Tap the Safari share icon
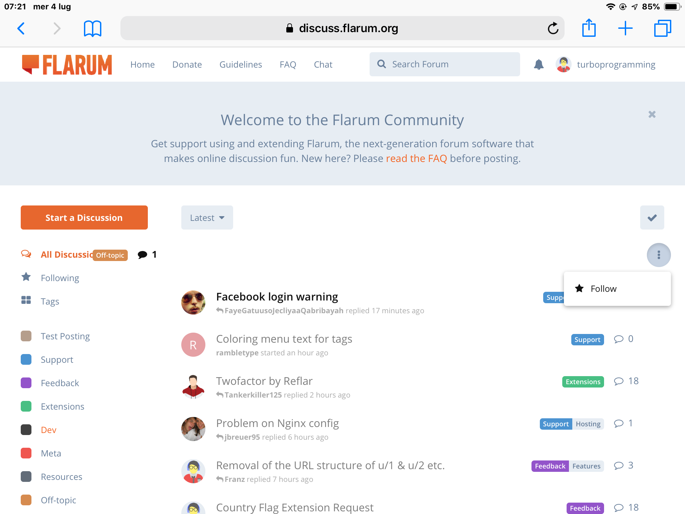Viewport: 685px width, 514px height. 589,28
